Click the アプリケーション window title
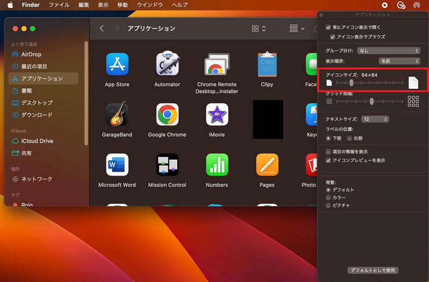The width and height of the screenshot is (429, 282). click(x=151, y=28)
